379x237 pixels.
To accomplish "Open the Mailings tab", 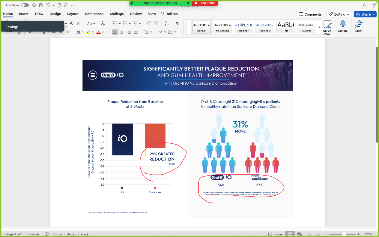I will pyautogui.click(x=117, y=14).
